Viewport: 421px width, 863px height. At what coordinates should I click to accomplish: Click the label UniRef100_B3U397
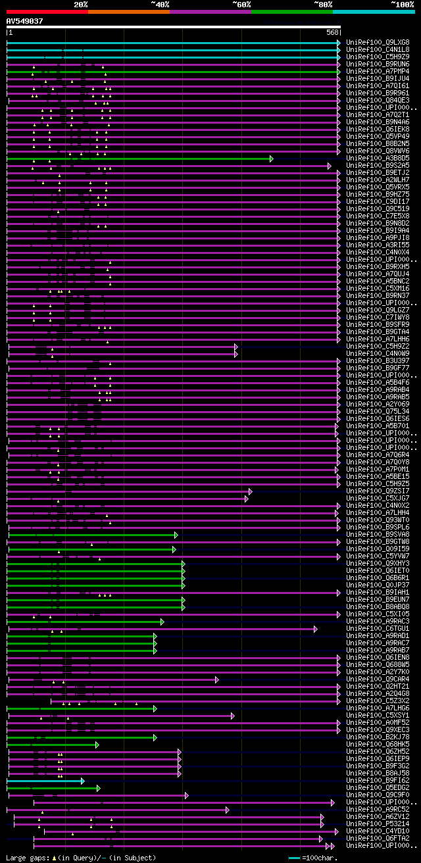tap(378, 360)
